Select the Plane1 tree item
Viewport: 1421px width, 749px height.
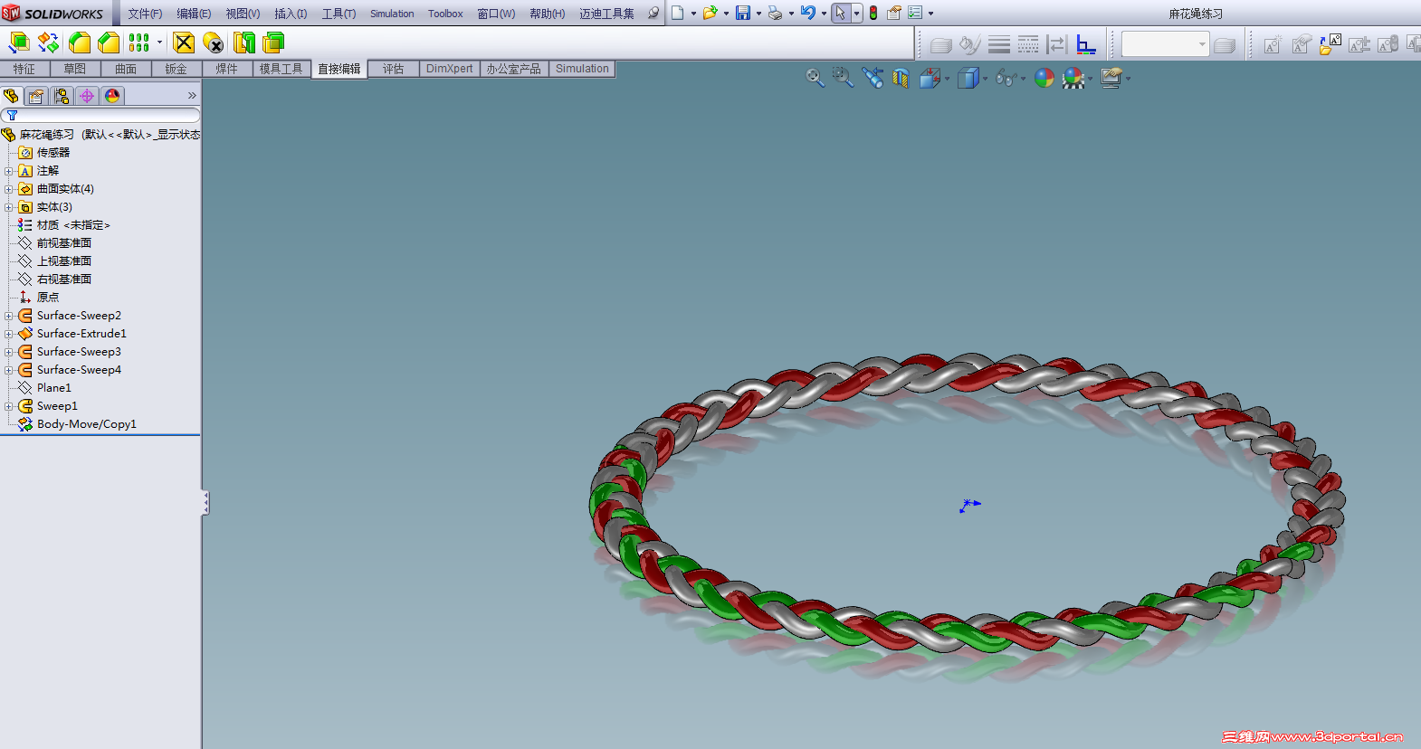(x=54, y=388)
